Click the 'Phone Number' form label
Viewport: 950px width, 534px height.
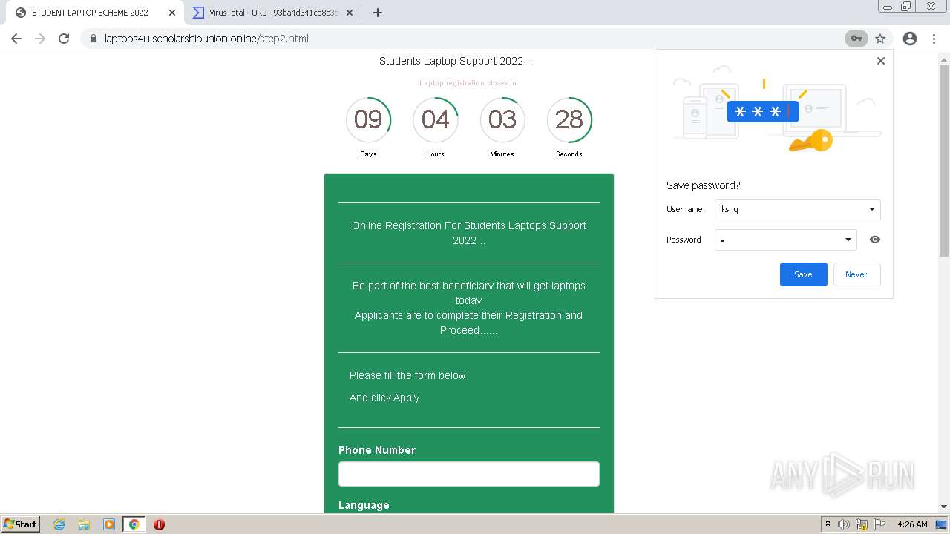coord(377,450)
